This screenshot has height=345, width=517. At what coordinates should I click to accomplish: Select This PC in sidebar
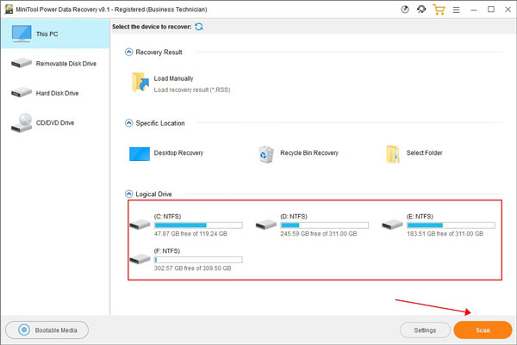coord(55,34)
